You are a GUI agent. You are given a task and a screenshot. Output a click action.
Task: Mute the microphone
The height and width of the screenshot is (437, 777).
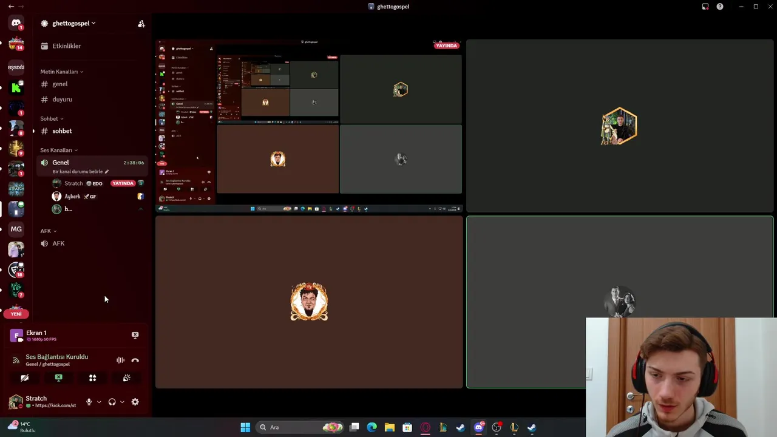89,402
